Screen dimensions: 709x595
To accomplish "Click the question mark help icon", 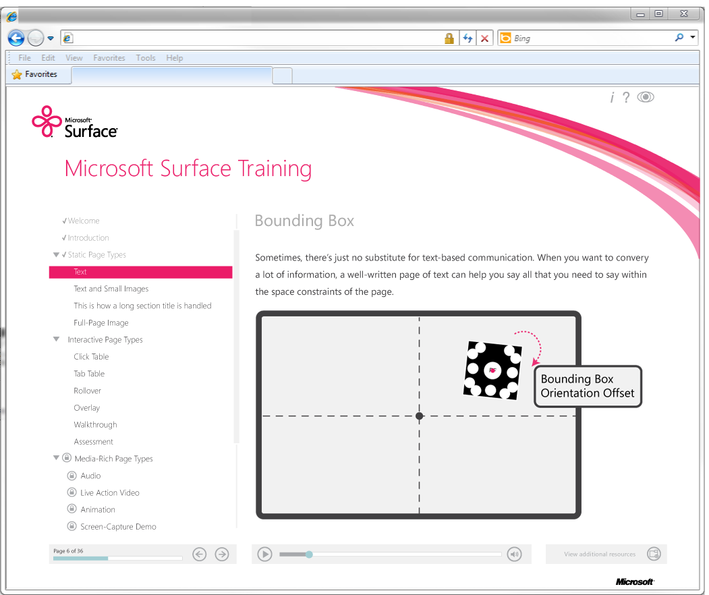I will pos(626,97).
